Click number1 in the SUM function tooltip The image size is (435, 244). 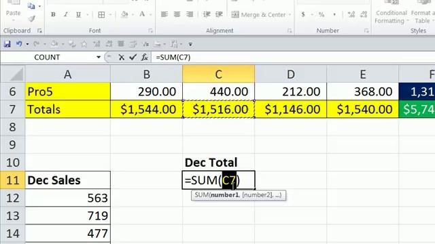click(x=224, y=195)
